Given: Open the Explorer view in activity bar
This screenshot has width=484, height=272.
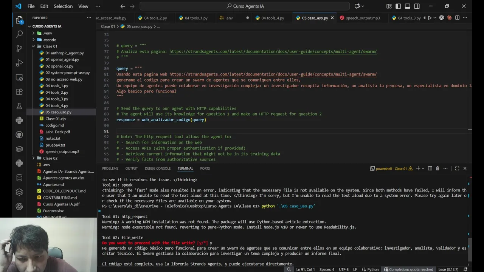Looking at the screenshot, I should (19, 20).
